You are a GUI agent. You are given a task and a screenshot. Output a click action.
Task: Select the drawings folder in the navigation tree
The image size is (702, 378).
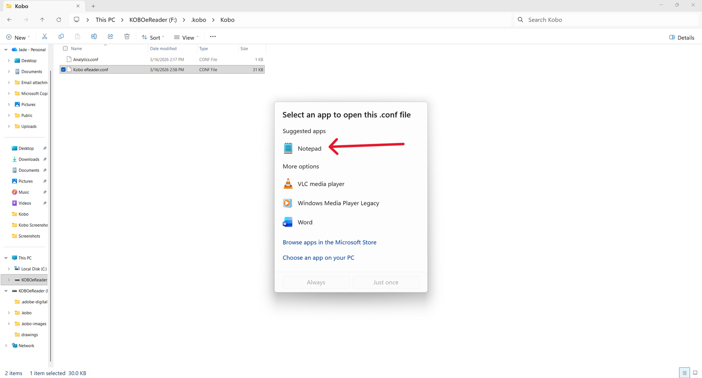[29, 335]
